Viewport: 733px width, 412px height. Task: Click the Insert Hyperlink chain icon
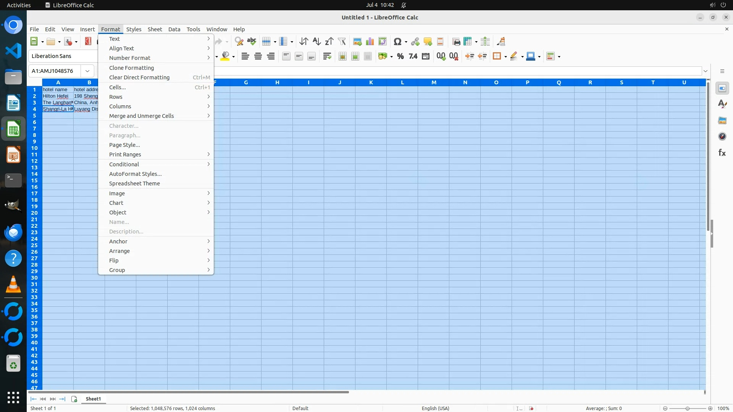[x=415, y=42]
